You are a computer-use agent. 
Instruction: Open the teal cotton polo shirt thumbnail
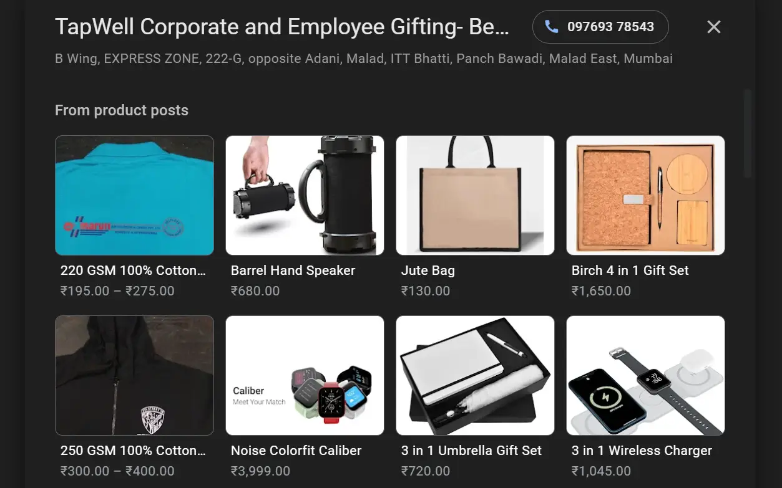coord(134,195)
